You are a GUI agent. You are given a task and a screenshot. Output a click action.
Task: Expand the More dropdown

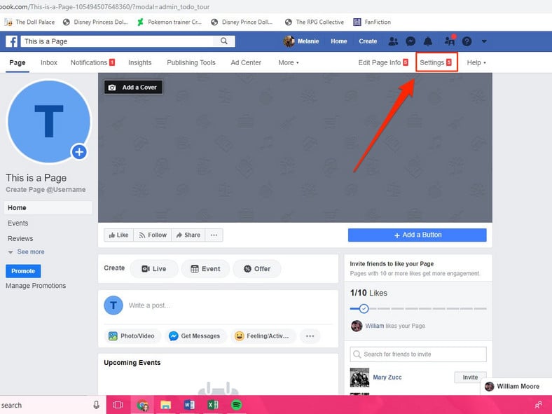289,62
